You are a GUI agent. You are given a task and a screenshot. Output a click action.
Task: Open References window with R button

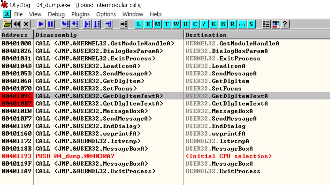tap(232, 24)
